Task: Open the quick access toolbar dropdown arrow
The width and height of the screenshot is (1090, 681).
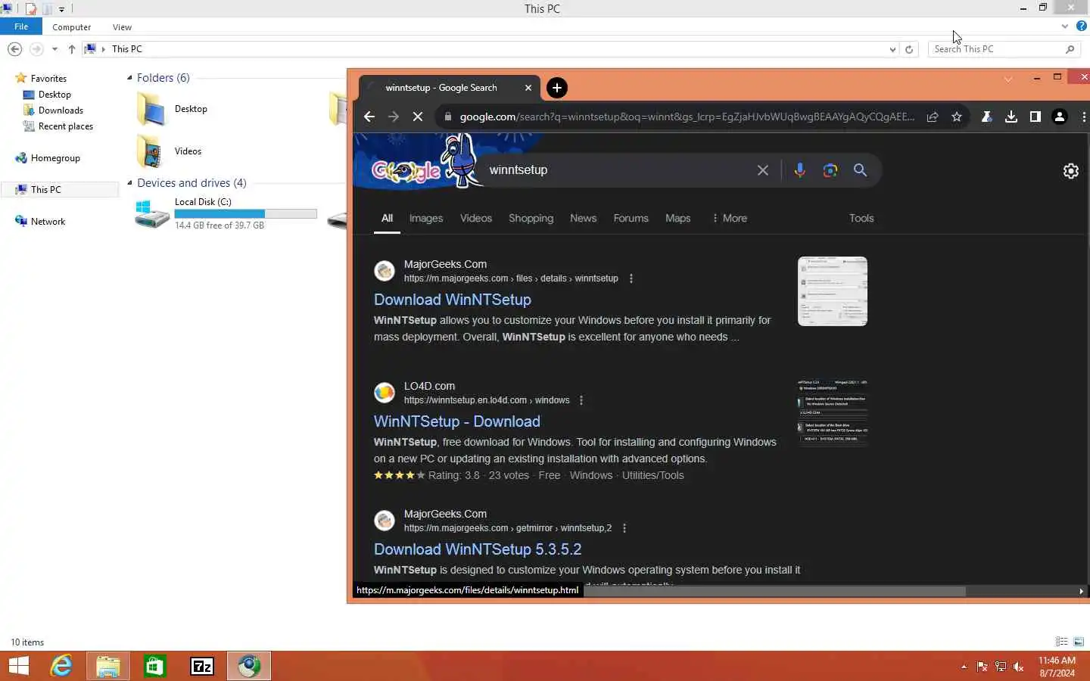Action: coord(62,9)
